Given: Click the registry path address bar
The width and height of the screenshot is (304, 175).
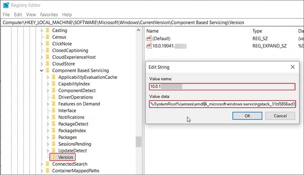Looking at the screenshot, I should pyautogui.click(x=152, y=22).
